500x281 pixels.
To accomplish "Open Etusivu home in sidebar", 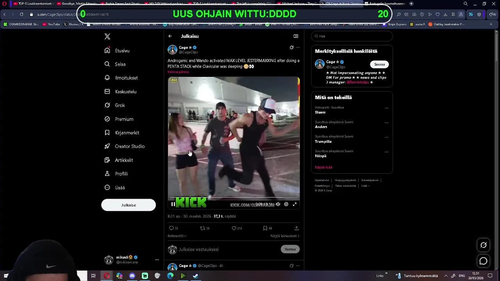I will (117, 50).
